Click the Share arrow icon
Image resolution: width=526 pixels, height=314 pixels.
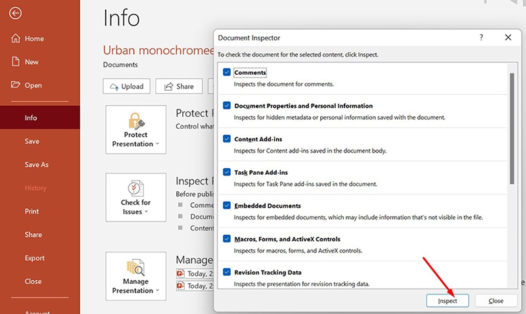point(168,87)
